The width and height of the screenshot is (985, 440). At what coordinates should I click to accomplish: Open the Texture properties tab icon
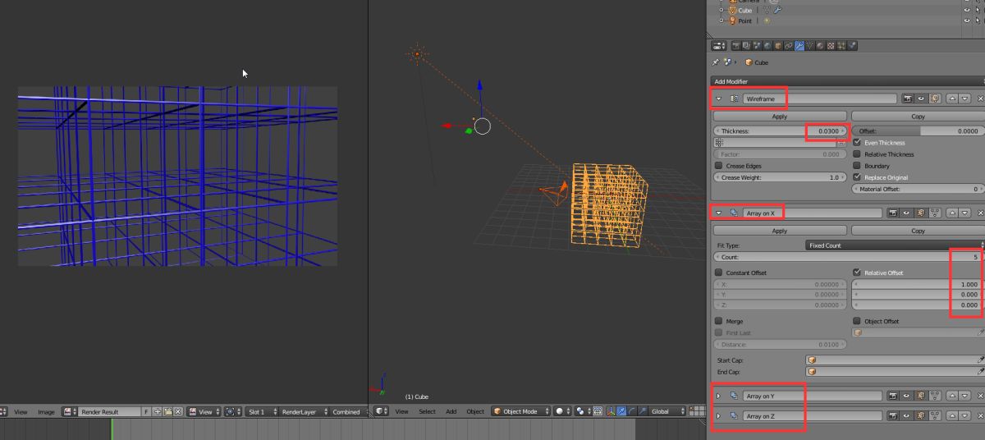pyautogui.click(x=831, y=46)
